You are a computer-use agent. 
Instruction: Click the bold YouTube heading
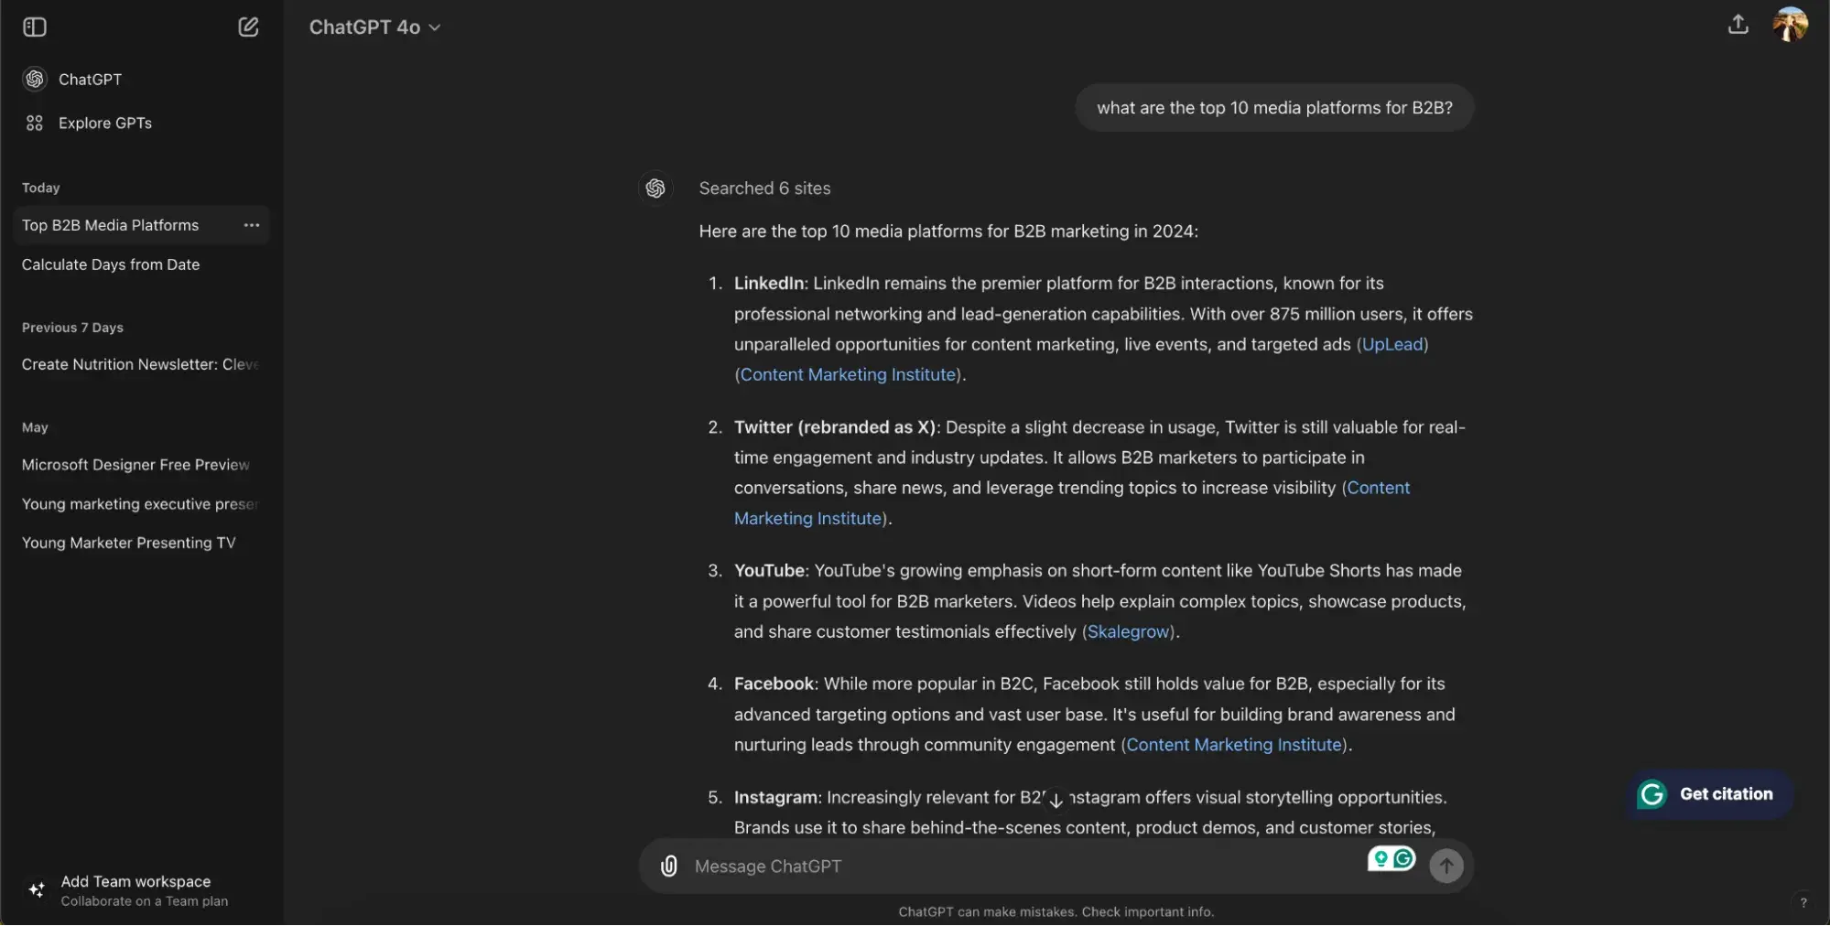click(x=769, y=571)
